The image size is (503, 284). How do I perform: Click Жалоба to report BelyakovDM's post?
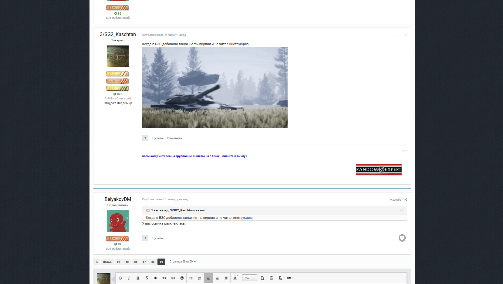(x=395, y=199)
